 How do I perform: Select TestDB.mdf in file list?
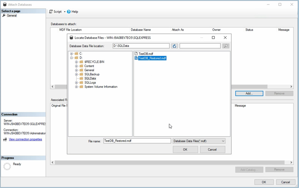(146, 54)
